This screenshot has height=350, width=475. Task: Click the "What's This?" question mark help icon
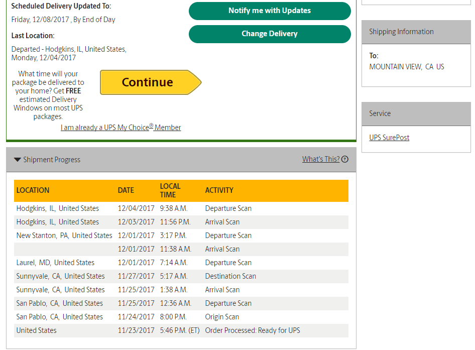(x=344, y=159)
